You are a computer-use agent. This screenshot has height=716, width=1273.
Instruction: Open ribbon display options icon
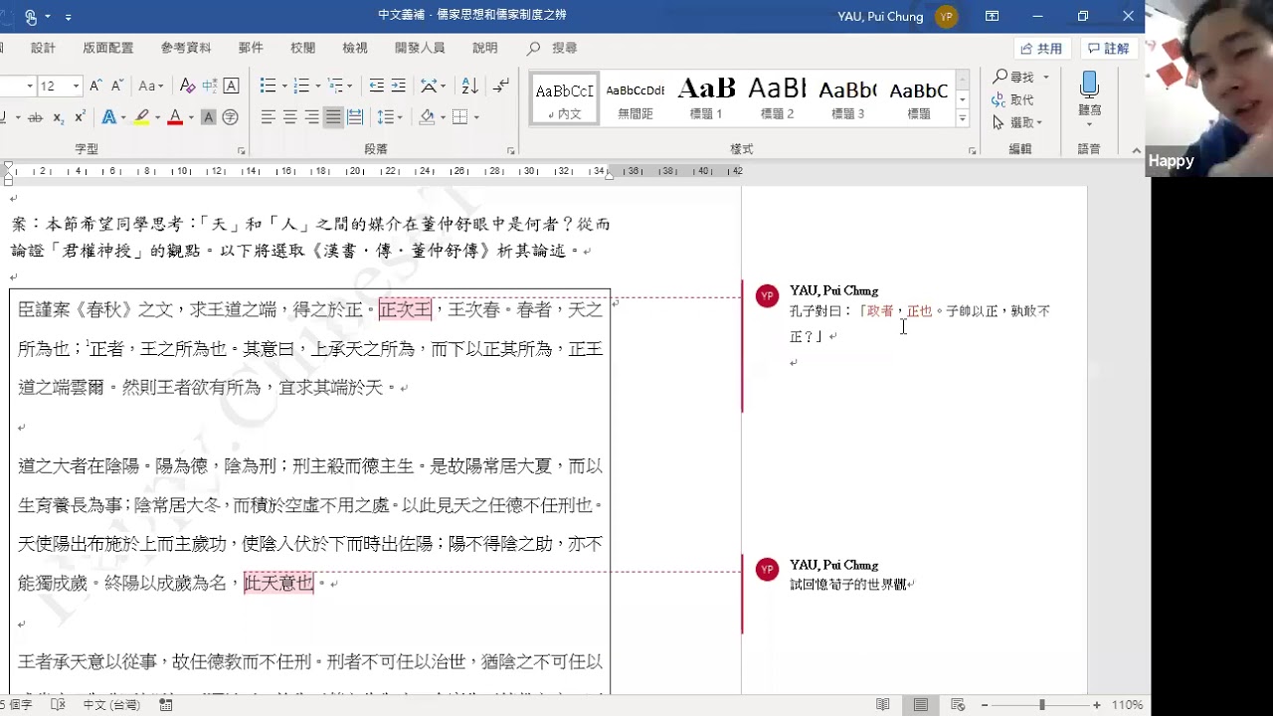pos(992,16)
